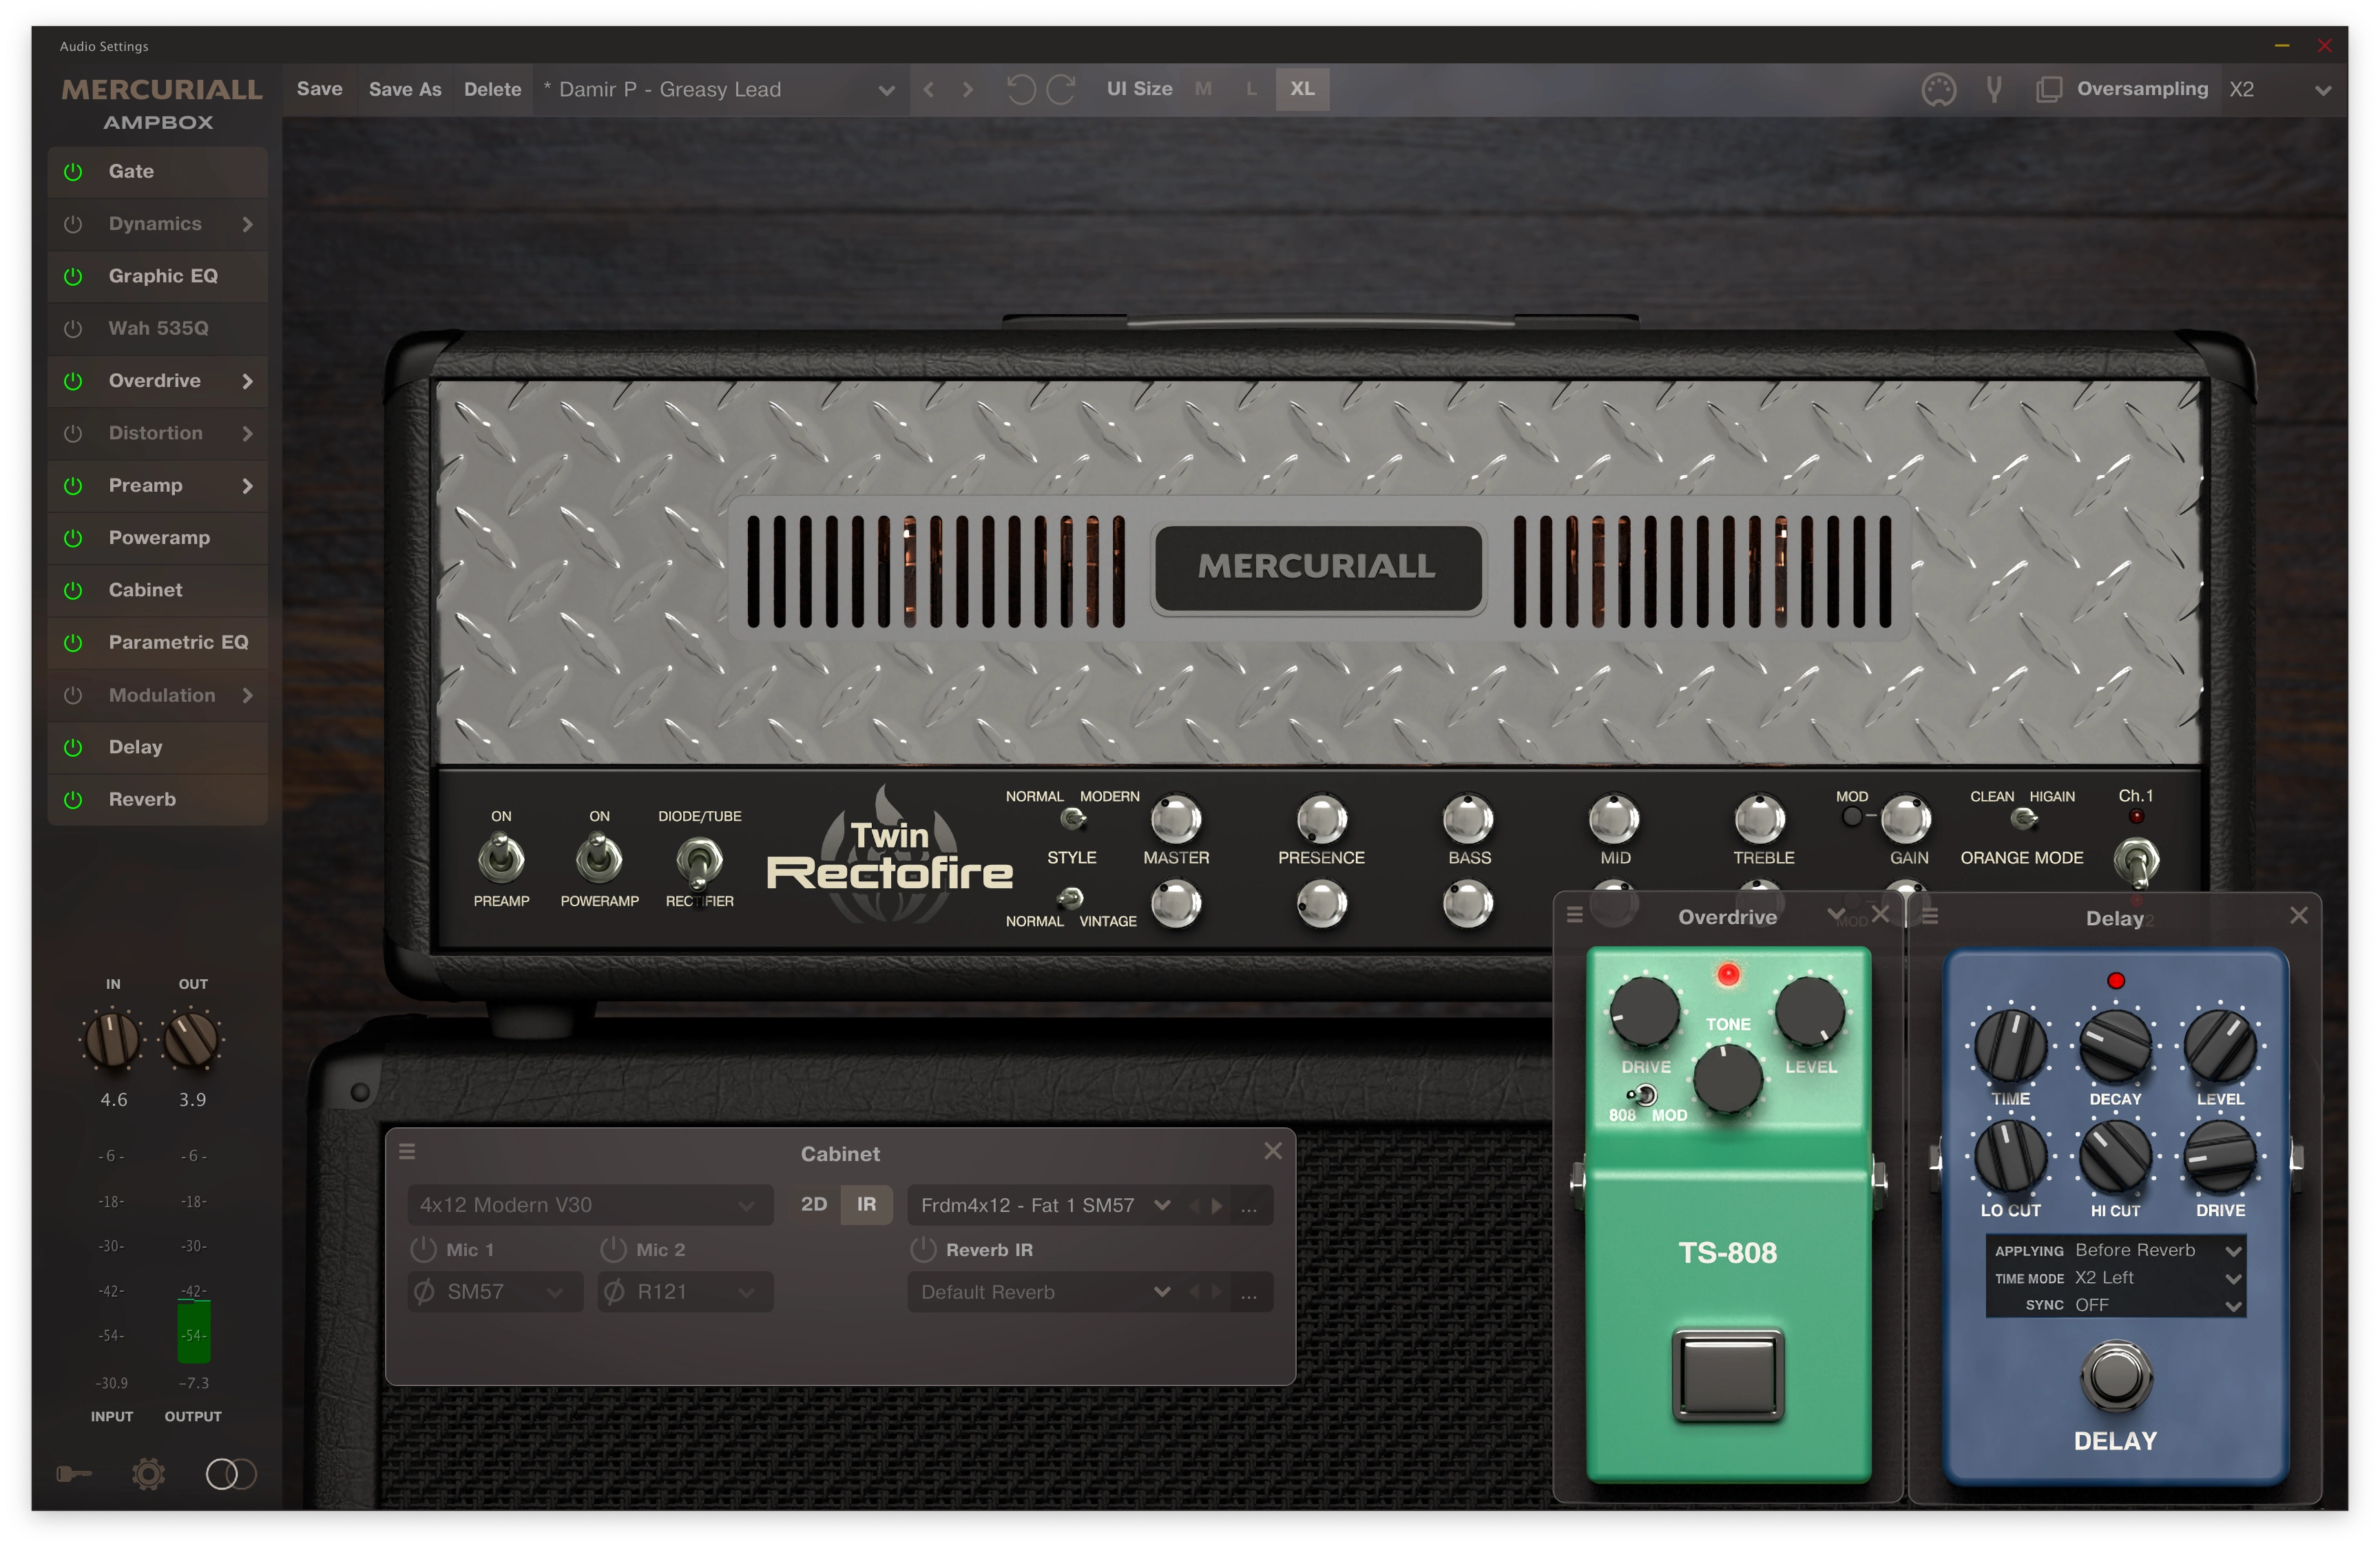
Task: Click the copy/duplicate windows icon near Oversampling
Action: pyautogui.click(x=2049, y=89)
